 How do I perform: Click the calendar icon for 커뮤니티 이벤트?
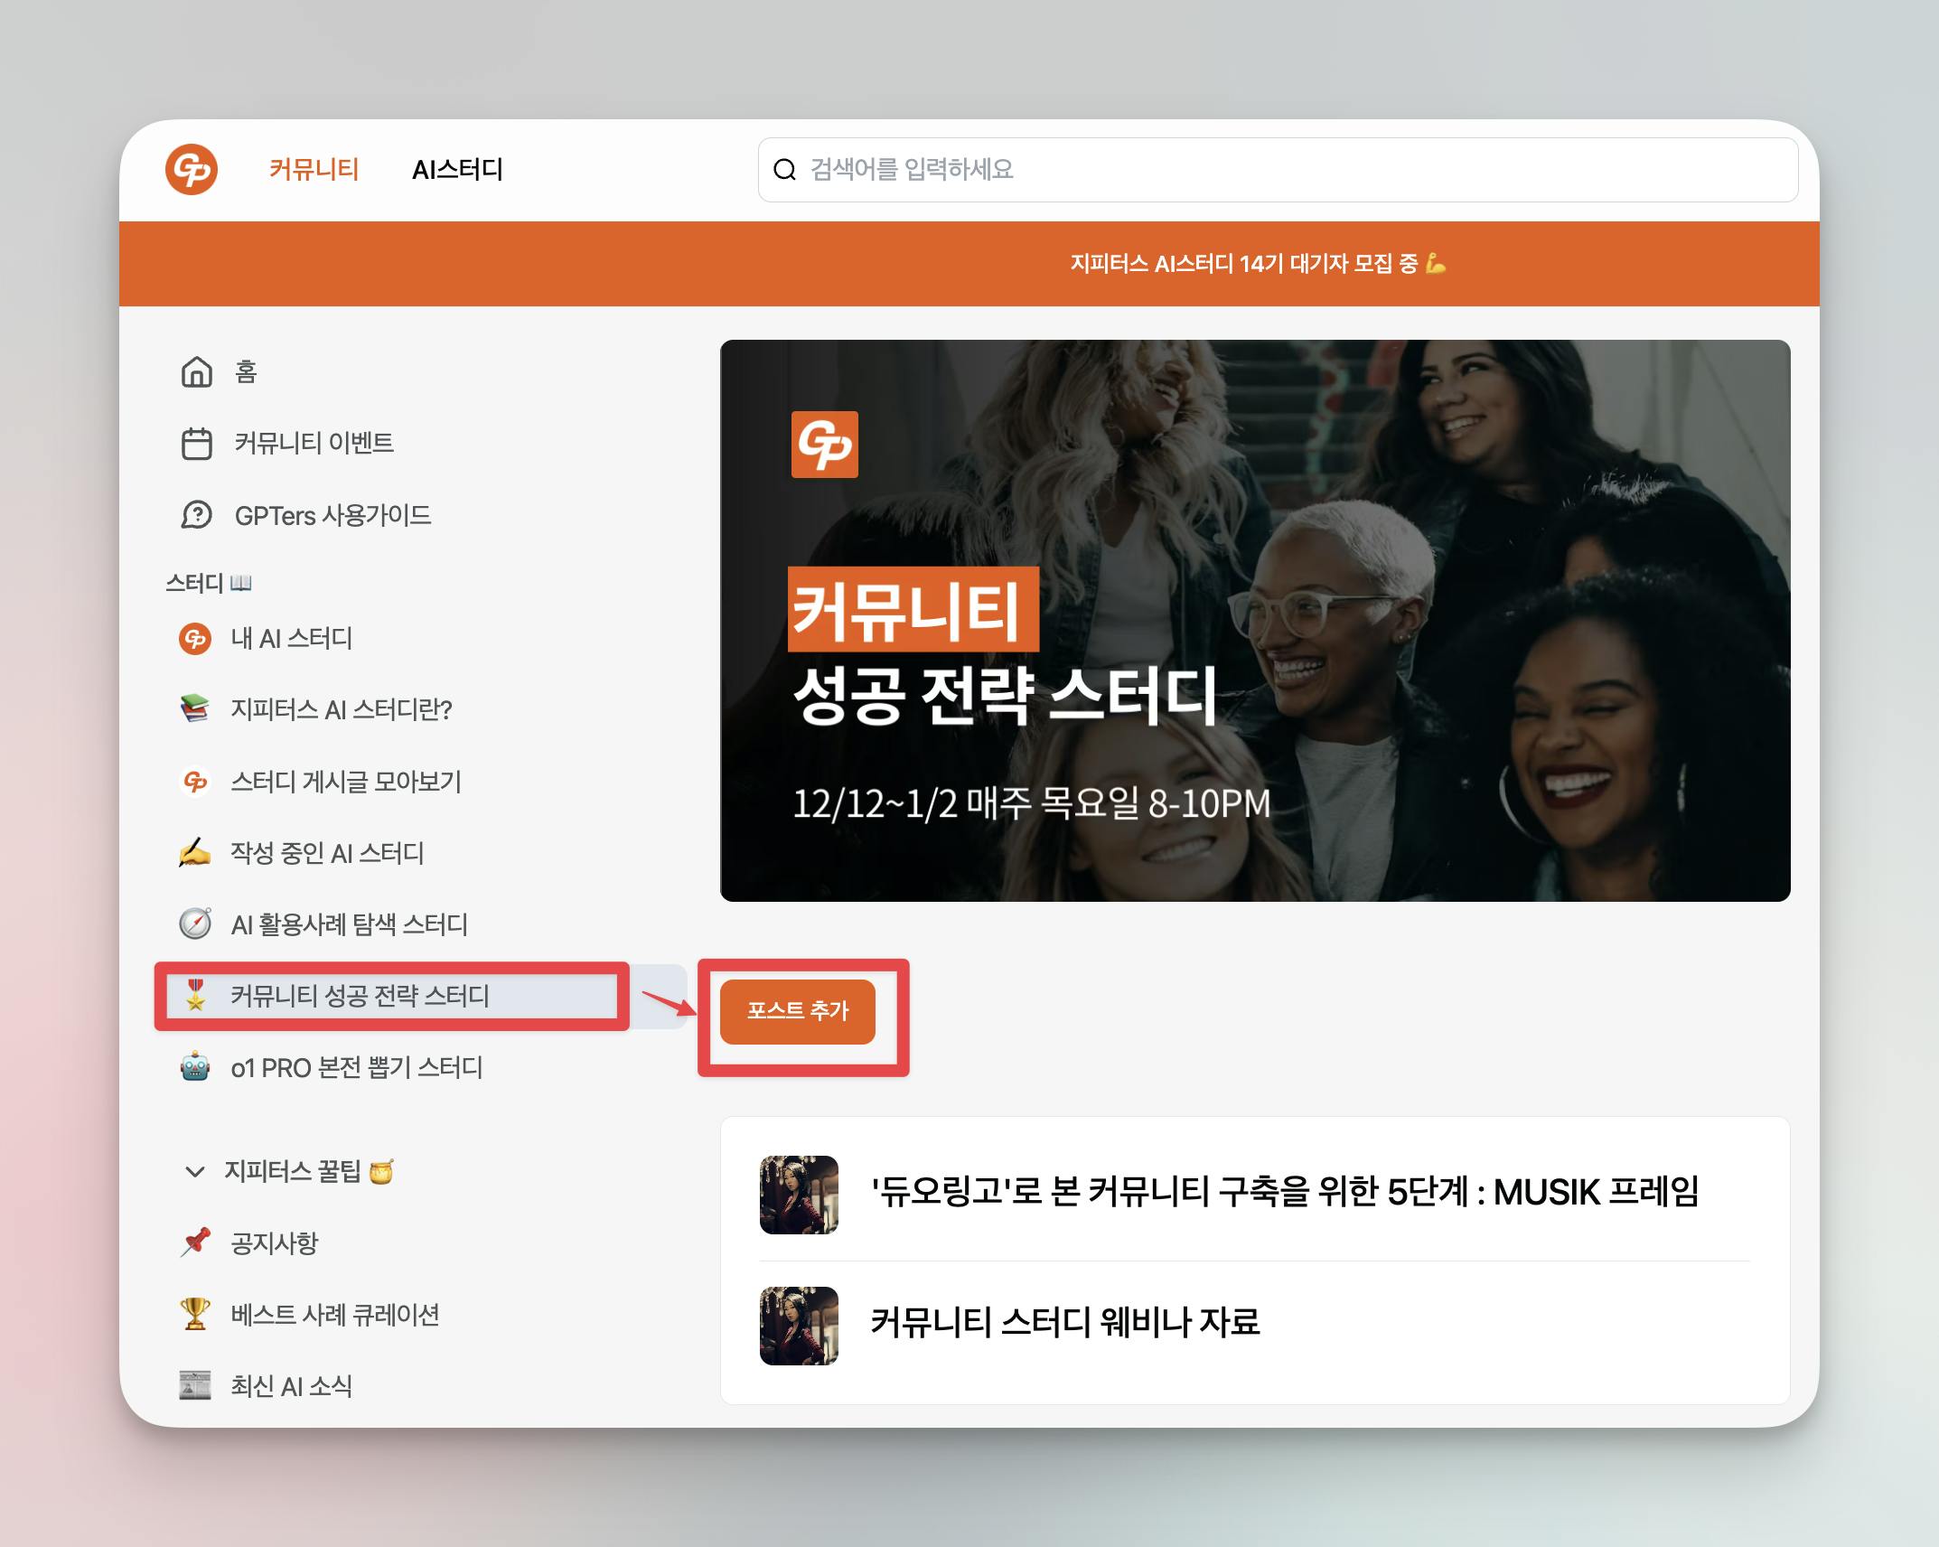pyautogui.click(x=196, y=443)
